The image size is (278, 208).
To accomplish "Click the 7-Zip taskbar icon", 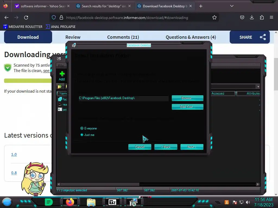I will click(x=113, y=202).
